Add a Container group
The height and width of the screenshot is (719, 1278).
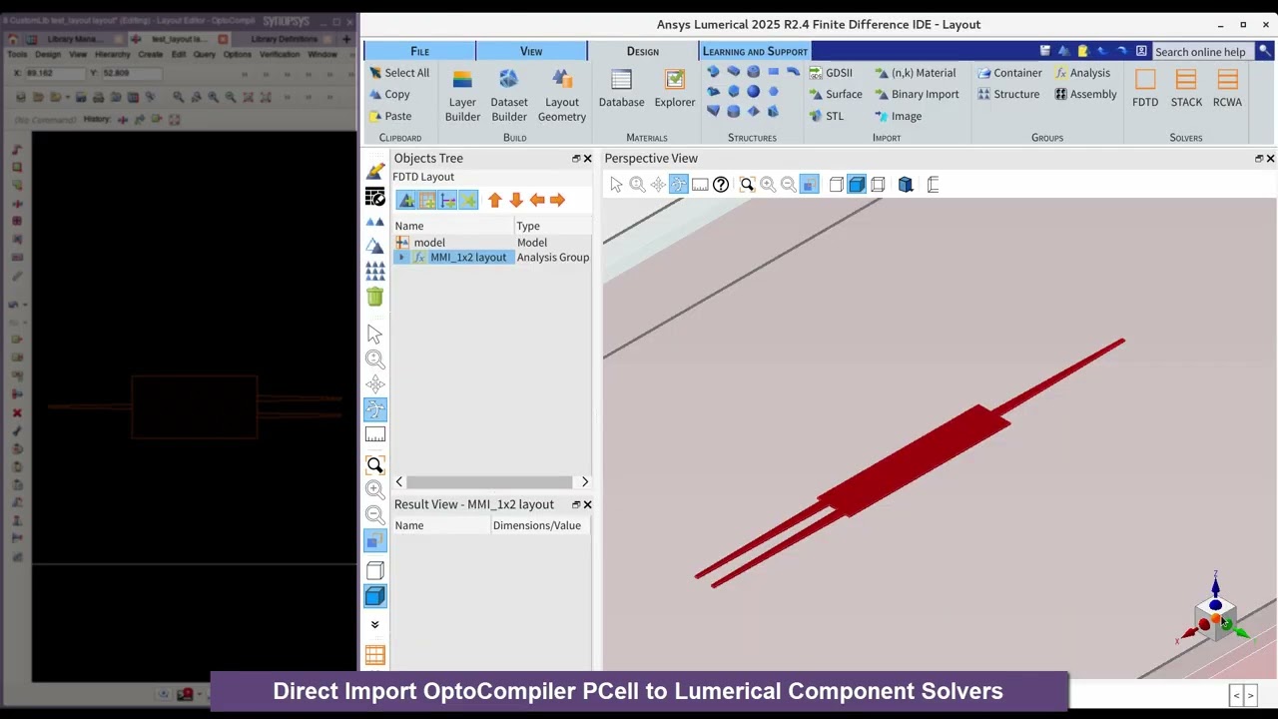coord(1009,73)
